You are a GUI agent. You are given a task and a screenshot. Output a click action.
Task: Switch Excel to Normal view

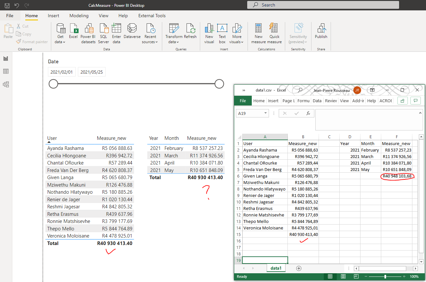[x=330, y=276]
